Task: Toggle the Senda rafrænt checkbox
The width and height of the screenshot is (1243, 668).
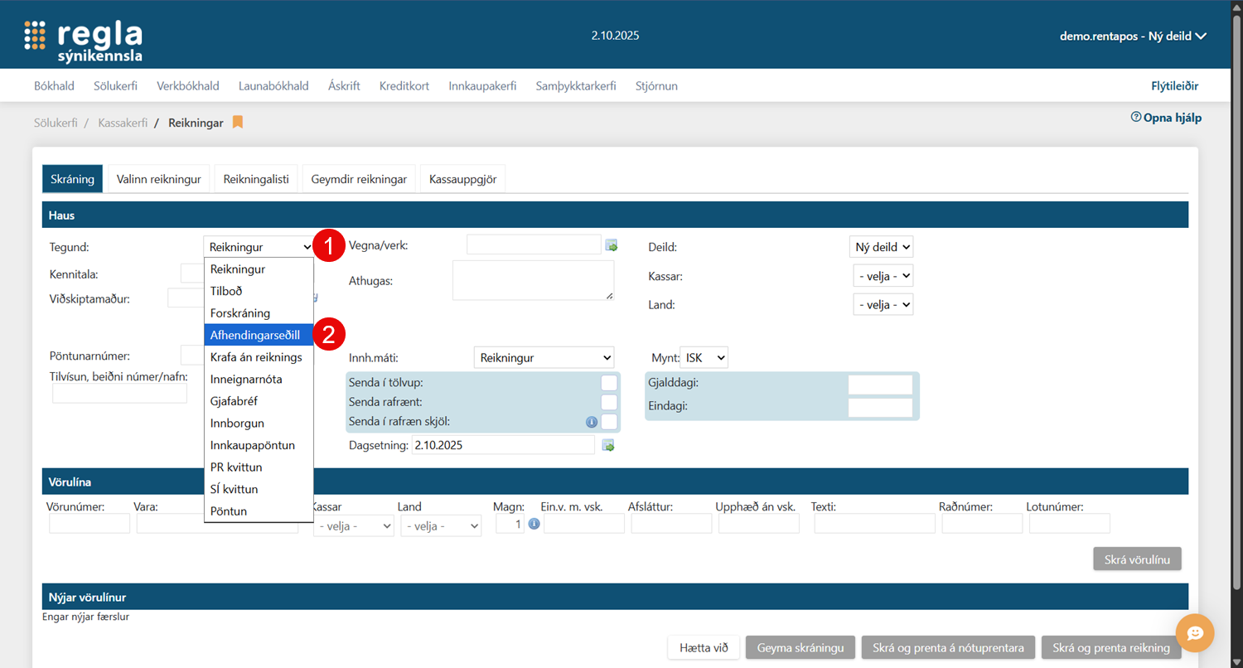Action: point(609,403)
